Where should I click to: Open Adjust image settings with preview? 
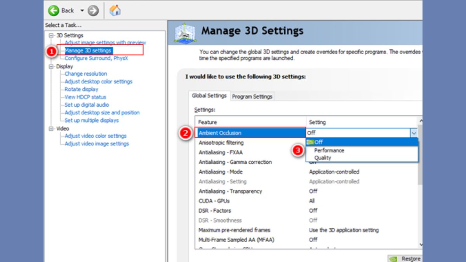pos(105,43)
